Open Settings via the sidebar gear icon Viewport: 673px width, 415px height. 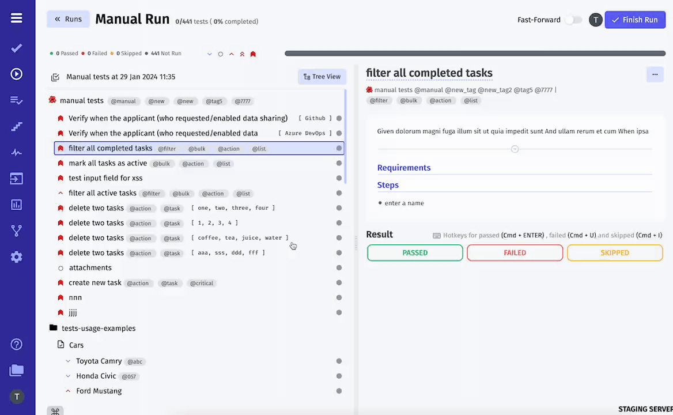point(16,257)
